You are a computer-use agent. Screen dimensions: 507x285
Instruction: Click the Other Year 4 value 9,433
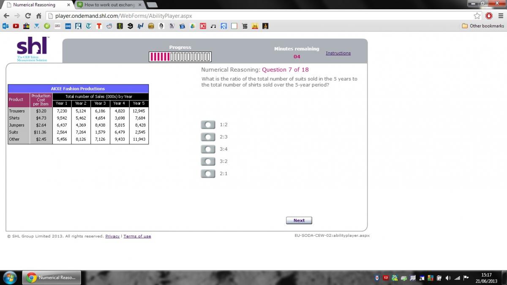[x=120, y=139]
